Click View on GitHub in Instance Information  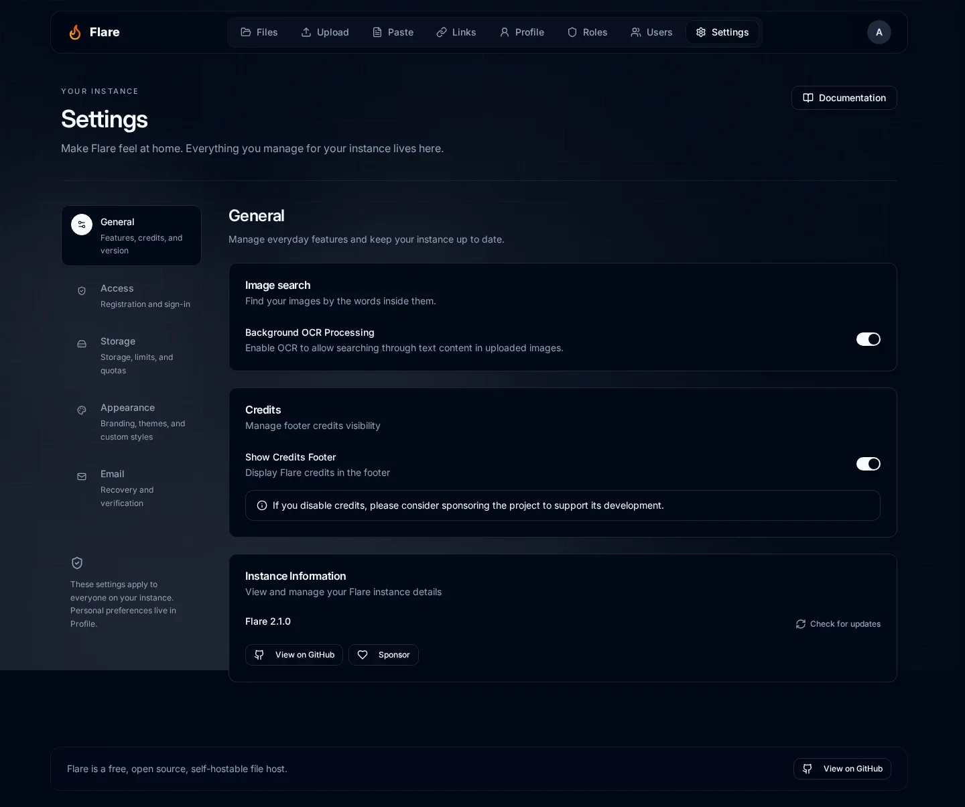pos(294,655)
